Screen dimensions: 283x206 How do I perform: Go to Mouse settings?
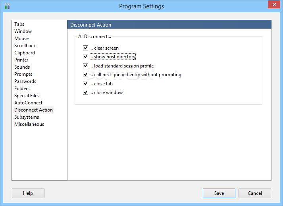pos(21,39)
